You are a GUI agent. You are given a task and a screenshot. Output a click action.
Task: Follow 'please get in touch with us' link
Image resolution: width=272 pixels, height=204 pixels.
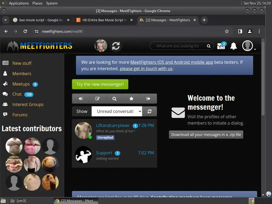coord(146,69)
